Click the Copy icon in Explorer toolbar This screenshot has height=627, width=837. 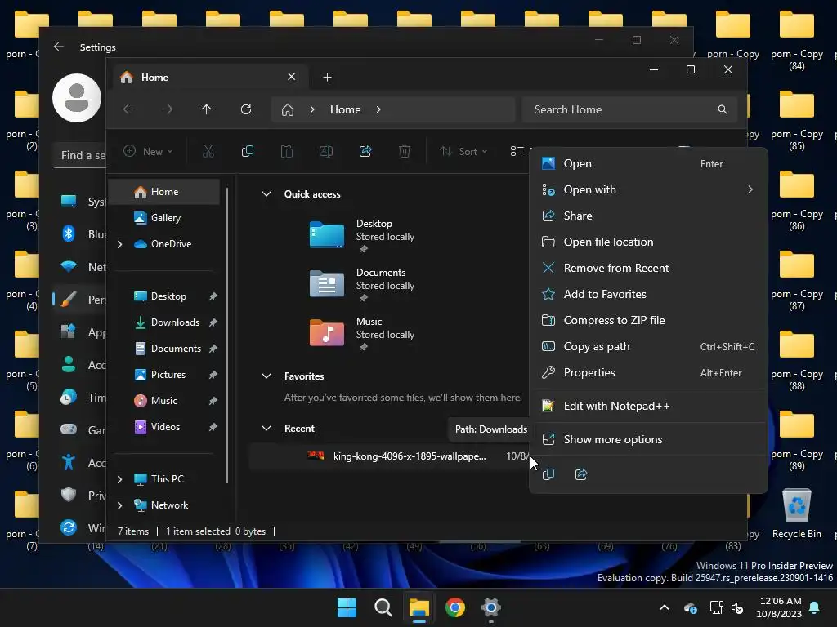tap(247, 151)
